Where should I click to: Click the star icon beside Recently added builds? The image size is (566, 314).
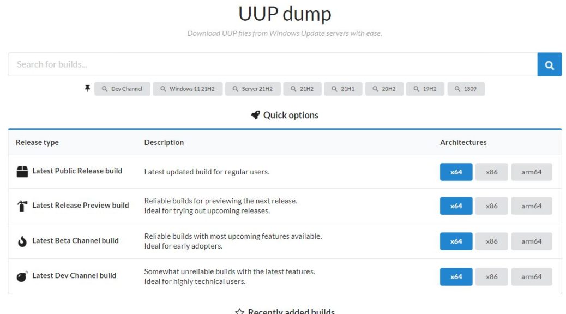pos(239,311)
